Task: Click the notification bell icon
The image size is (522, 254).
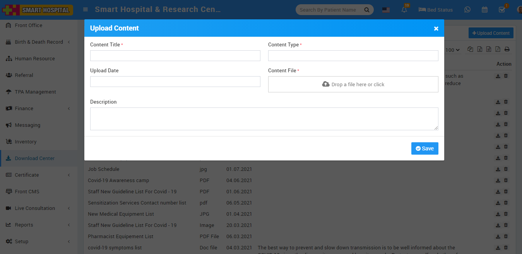Action: tap(404, 10)
